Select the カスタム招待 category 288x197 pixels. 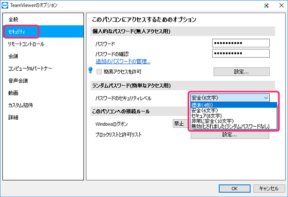tap(43, 105)
